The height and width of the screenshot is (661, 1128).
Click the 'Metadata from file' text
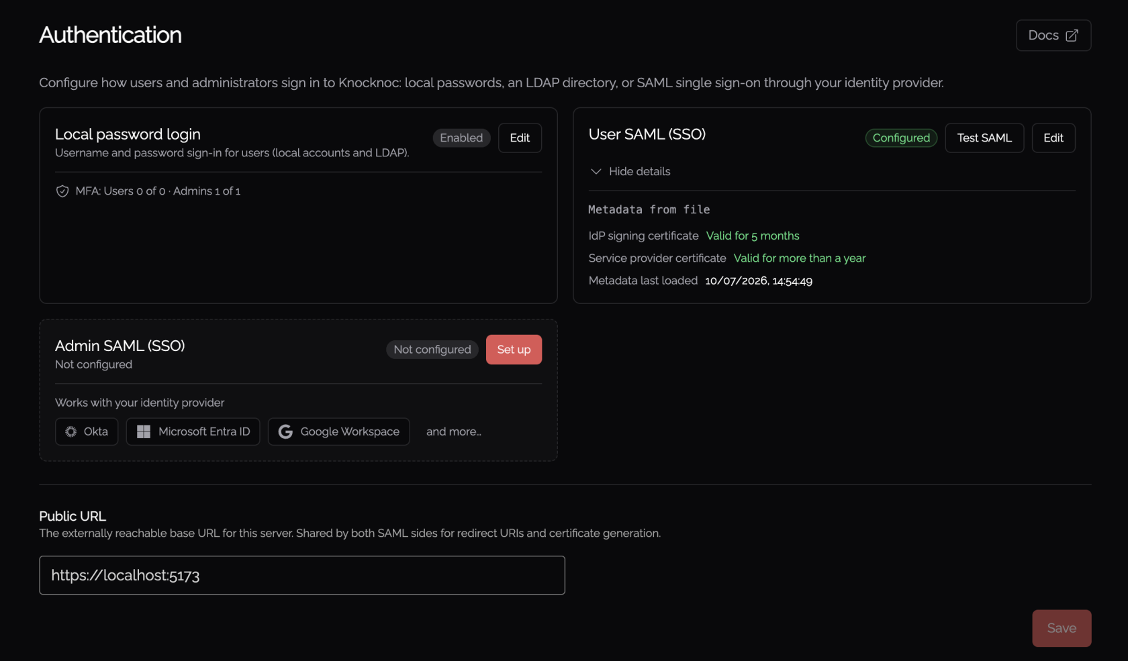click(649, 209)
